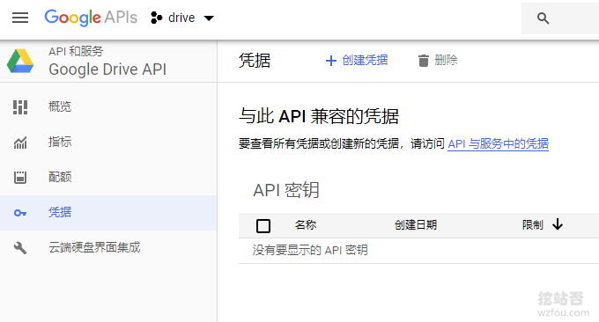Click the wrench icon for Drive UI integration

pyautogui.click(x=20, y=248)
